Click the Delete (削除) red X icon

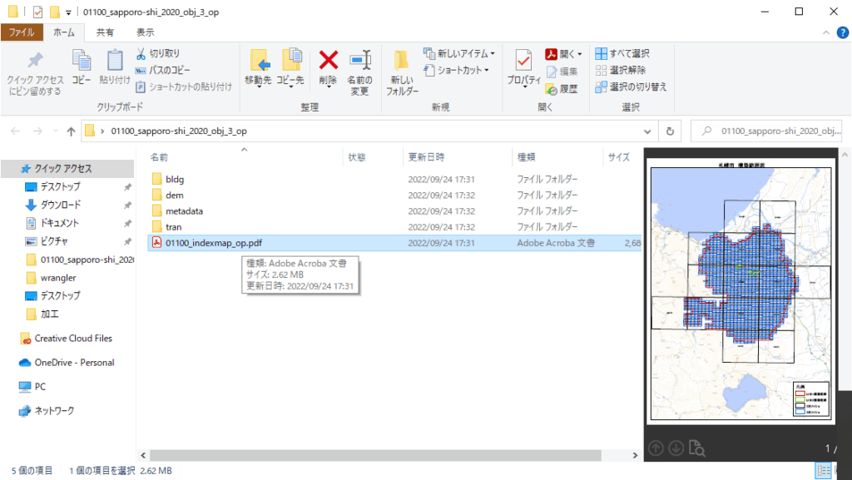coord(329,61)
